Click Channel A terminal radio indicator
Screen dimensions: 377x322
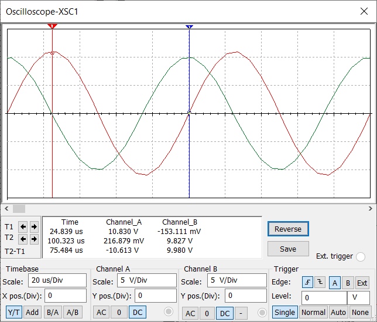[169, 311]
